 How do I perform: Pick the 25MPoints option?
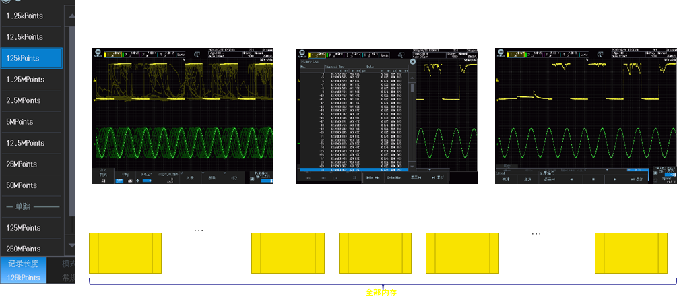(x=31, y=164)
